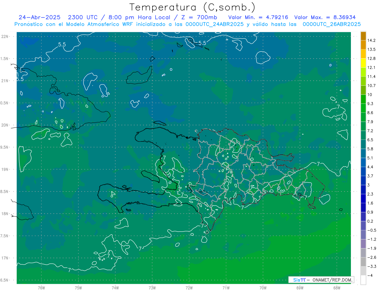Click the "20N" latitude label
The width and height of the screenshot is (378, 292).
click(5, 125)
